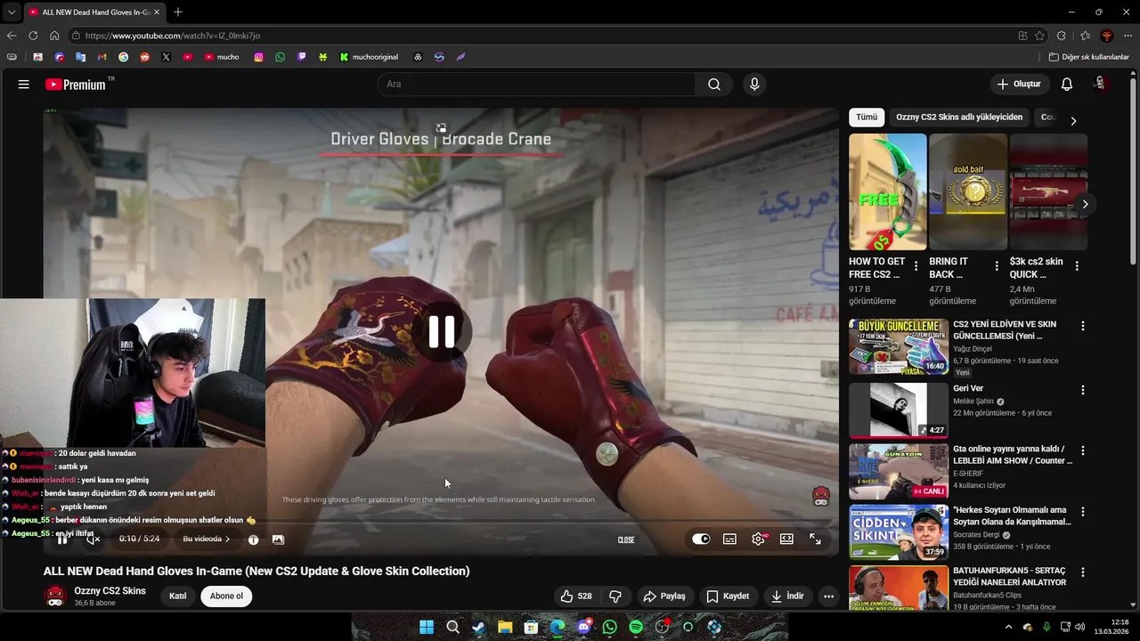Unmute the video with the speaker icon
This screenshot has height=641, width=1140.
pos(93,540)
